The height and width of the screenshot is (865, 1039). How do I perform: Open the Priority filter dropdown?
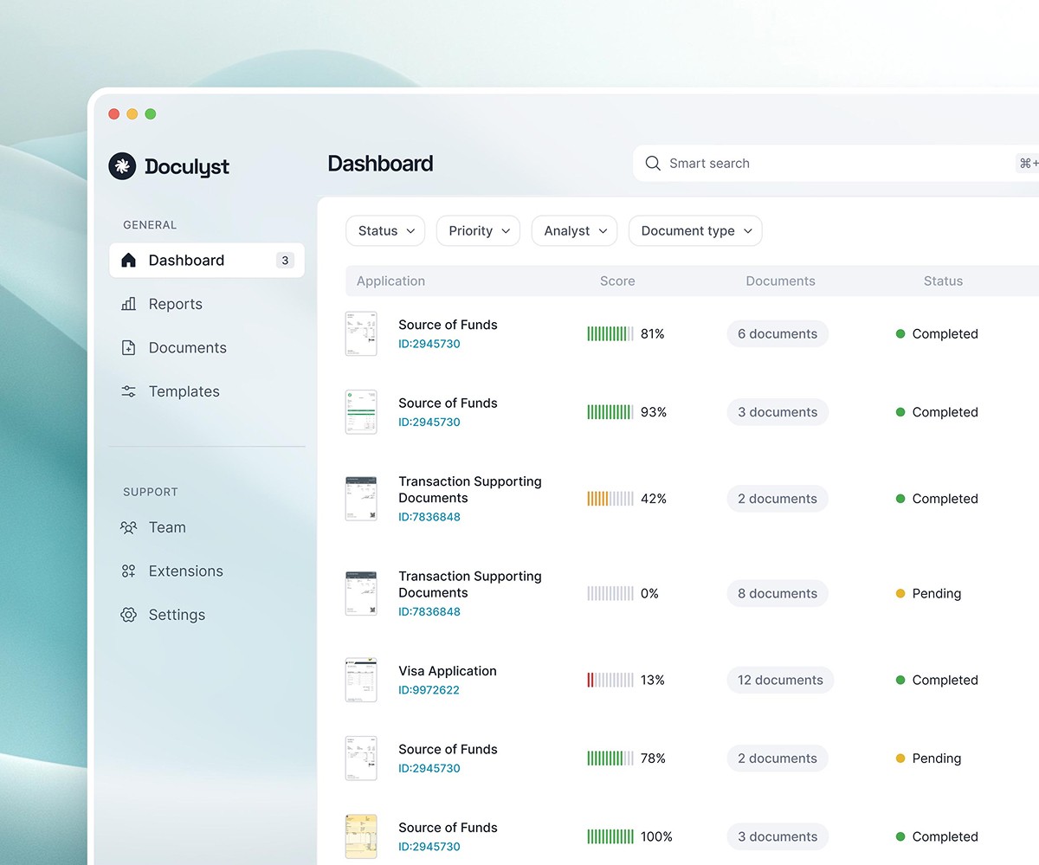479,230
